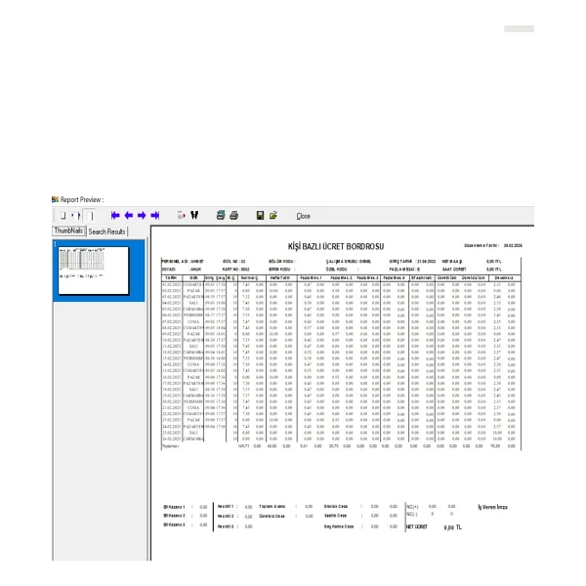
Task: Click the NET ÜCRET label
Action: (417, 527)
